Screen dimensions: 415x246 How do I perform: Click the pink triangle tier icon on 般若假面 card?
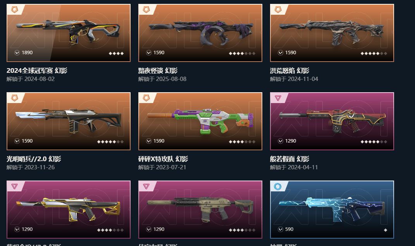278,98
